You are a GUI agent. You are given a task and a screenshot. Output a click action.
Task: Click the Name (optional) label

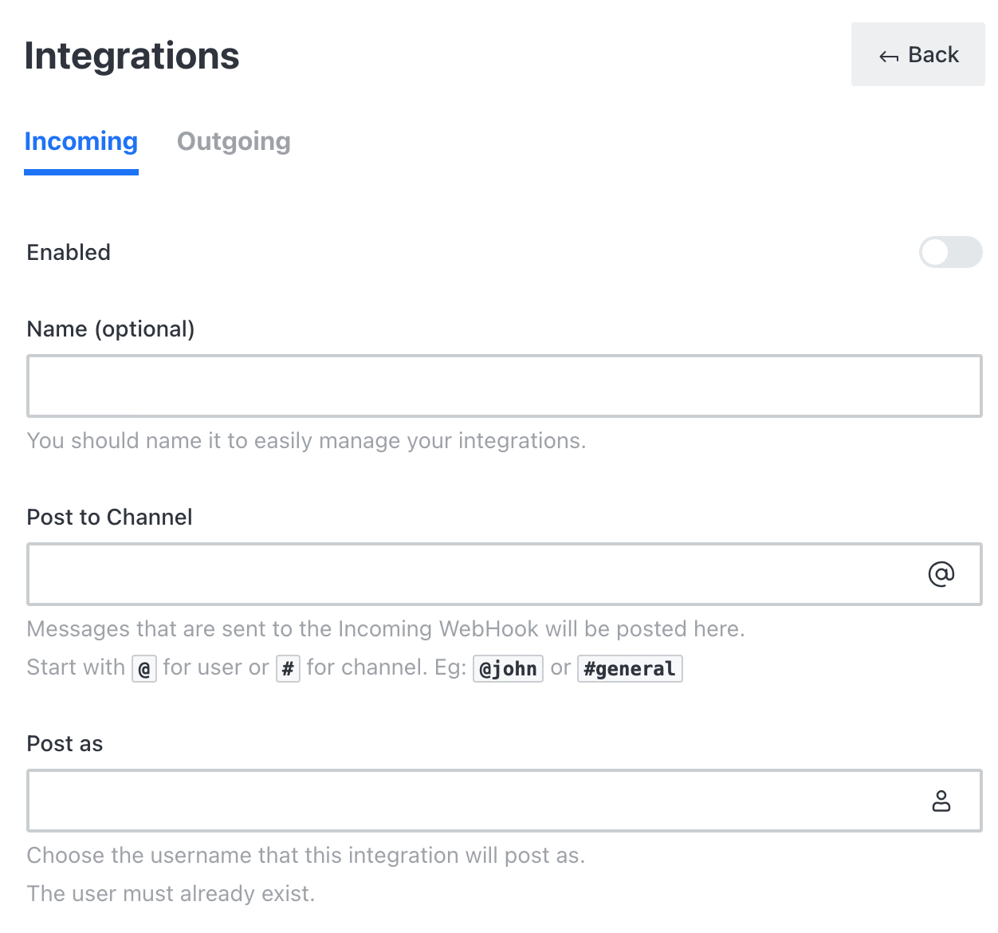coord(111,329)
